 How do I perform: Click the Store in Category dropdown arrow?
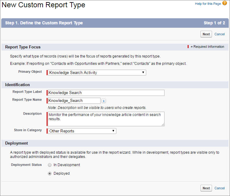click(113, 131)
